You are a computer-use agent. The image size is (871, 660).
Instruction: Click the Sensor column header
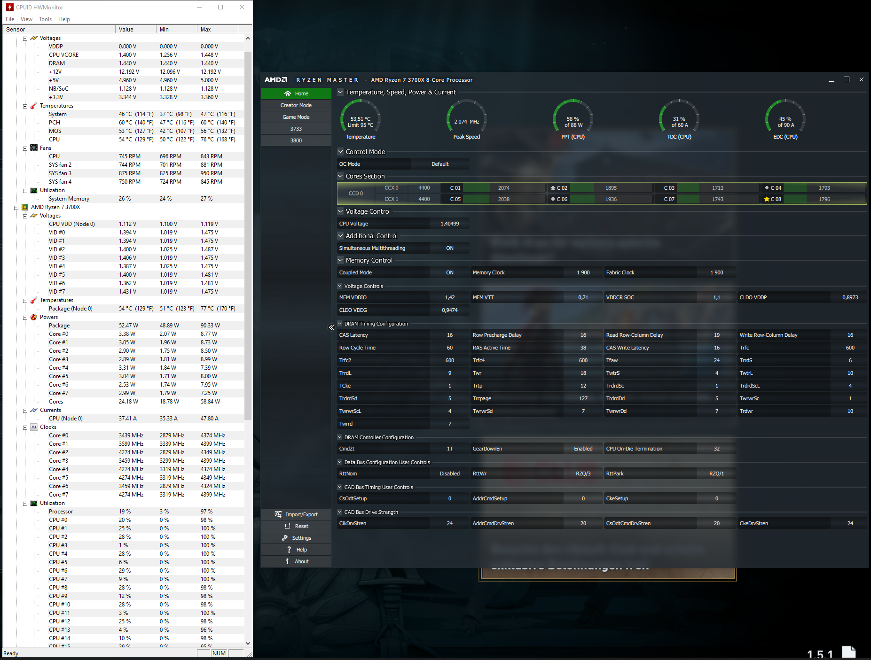coord(59,29)
